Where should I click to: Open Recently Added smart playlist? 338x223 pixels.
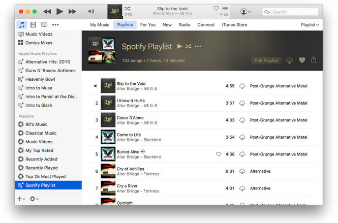coord(48,159)
